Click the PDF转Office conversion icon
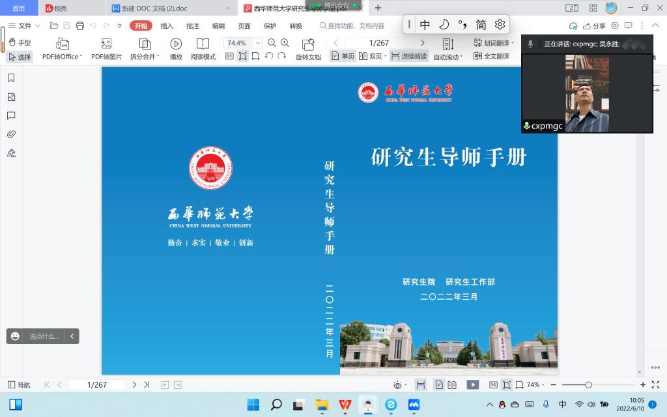Viewport: 667px width, 417px height. pos(63,44)
